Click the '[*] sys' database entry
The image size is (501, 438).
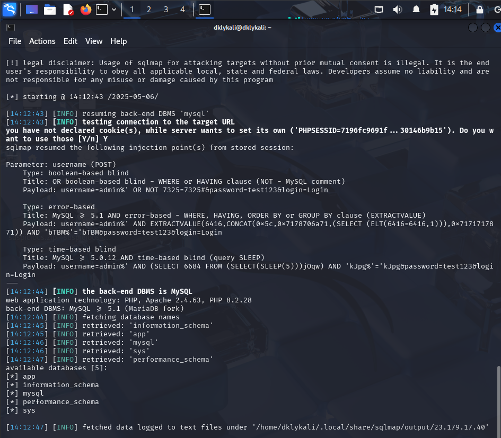coord(21,410)
